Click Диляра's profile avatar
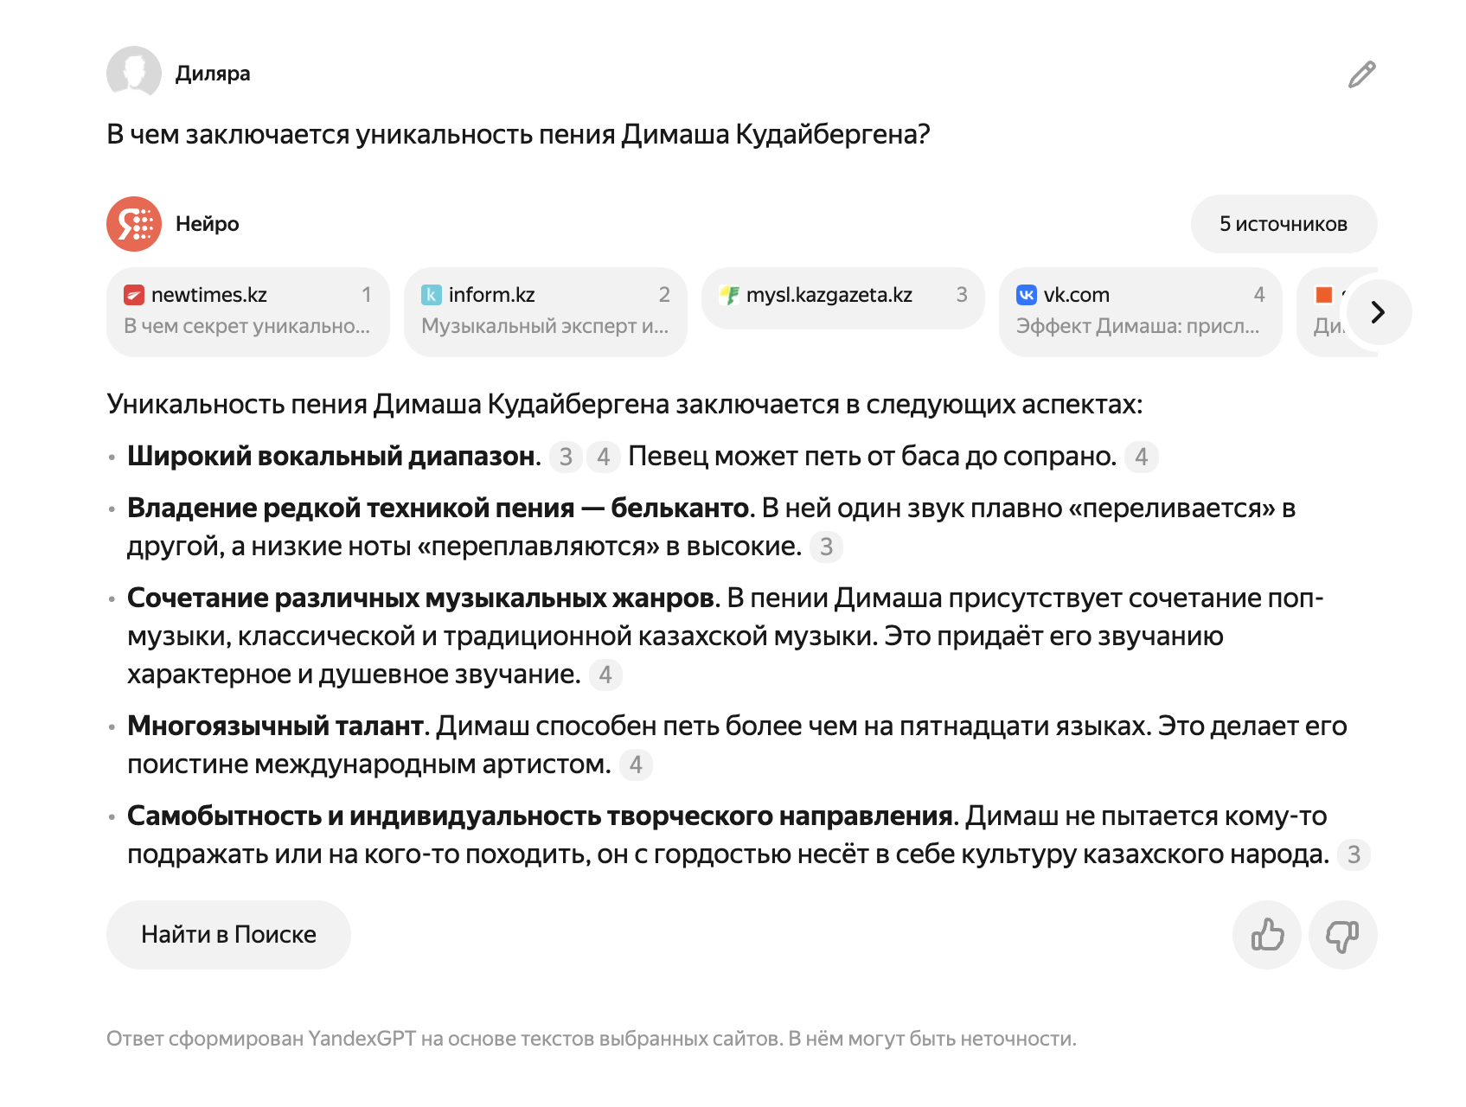1466x1107 pixels. point(134,73)
